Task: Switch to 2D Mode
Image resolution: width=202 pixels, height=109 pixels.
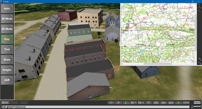Action: (x=7, y=29)
